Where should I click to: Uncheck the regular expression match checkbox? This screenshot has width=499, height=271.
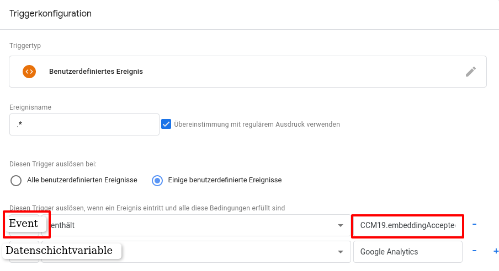(x=166, y=124)
